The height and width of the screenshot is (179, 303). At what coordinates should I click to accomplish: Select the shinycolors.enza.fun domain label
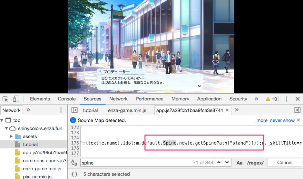[x=40, y=128]
